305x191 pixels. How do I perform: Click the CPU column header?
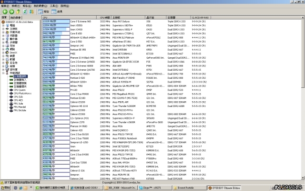[69, 18]
